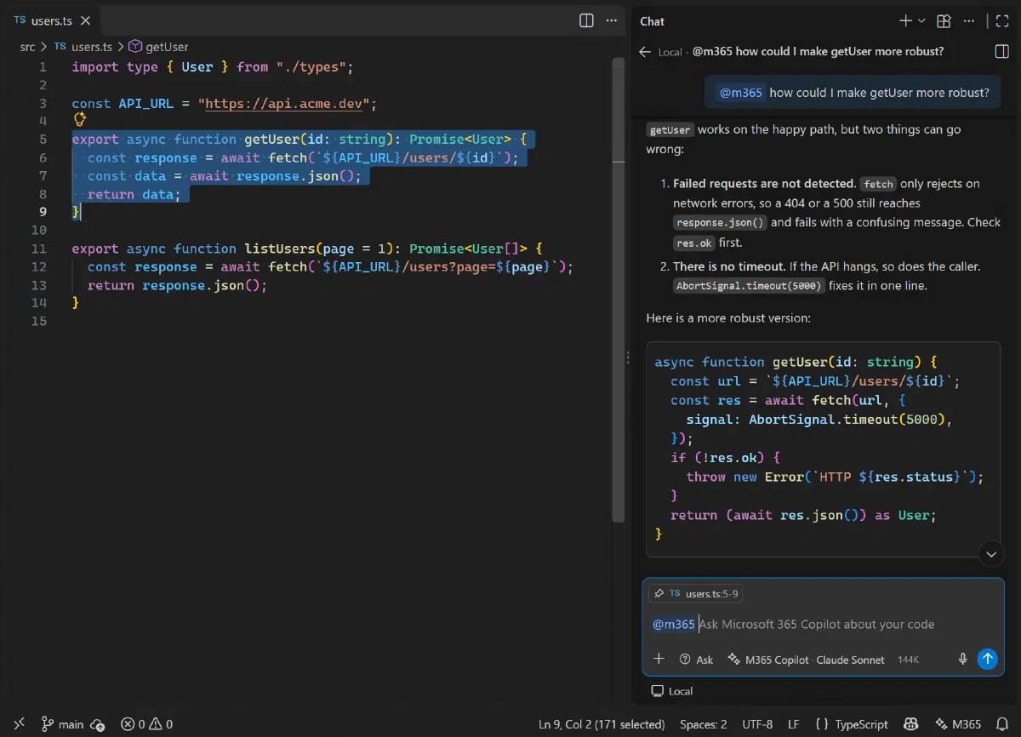This screenshot has height=737, width=1021.
Task: Start a new chat with plus icon
Action: (x=905, y=20)
